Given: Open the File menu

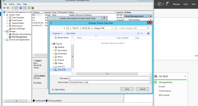Looking at the screenshot, I should [5, 4].
